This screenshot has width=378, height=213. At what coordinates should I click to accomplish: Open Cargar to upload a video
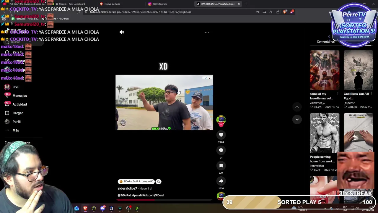[17, 113]
